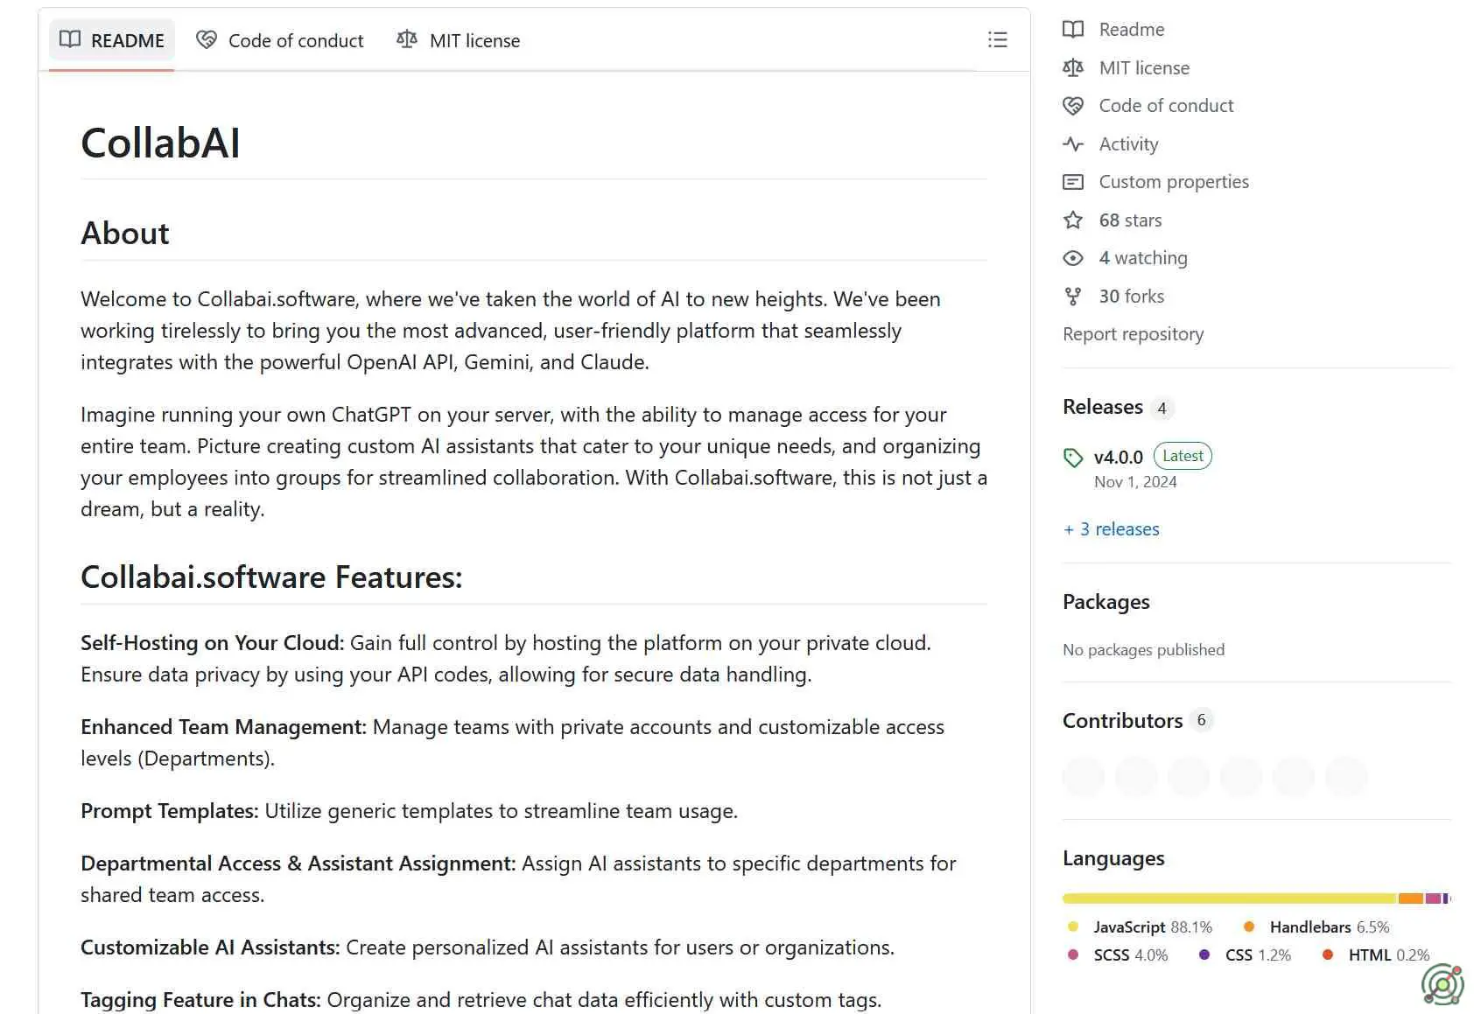Switch to the Code of conduct tab

(x=280, y=40)
